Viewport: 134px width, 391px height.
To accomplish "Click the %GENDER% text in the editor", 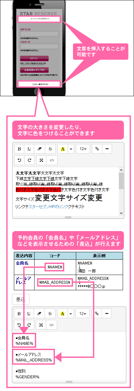I will tap(27, 377).
